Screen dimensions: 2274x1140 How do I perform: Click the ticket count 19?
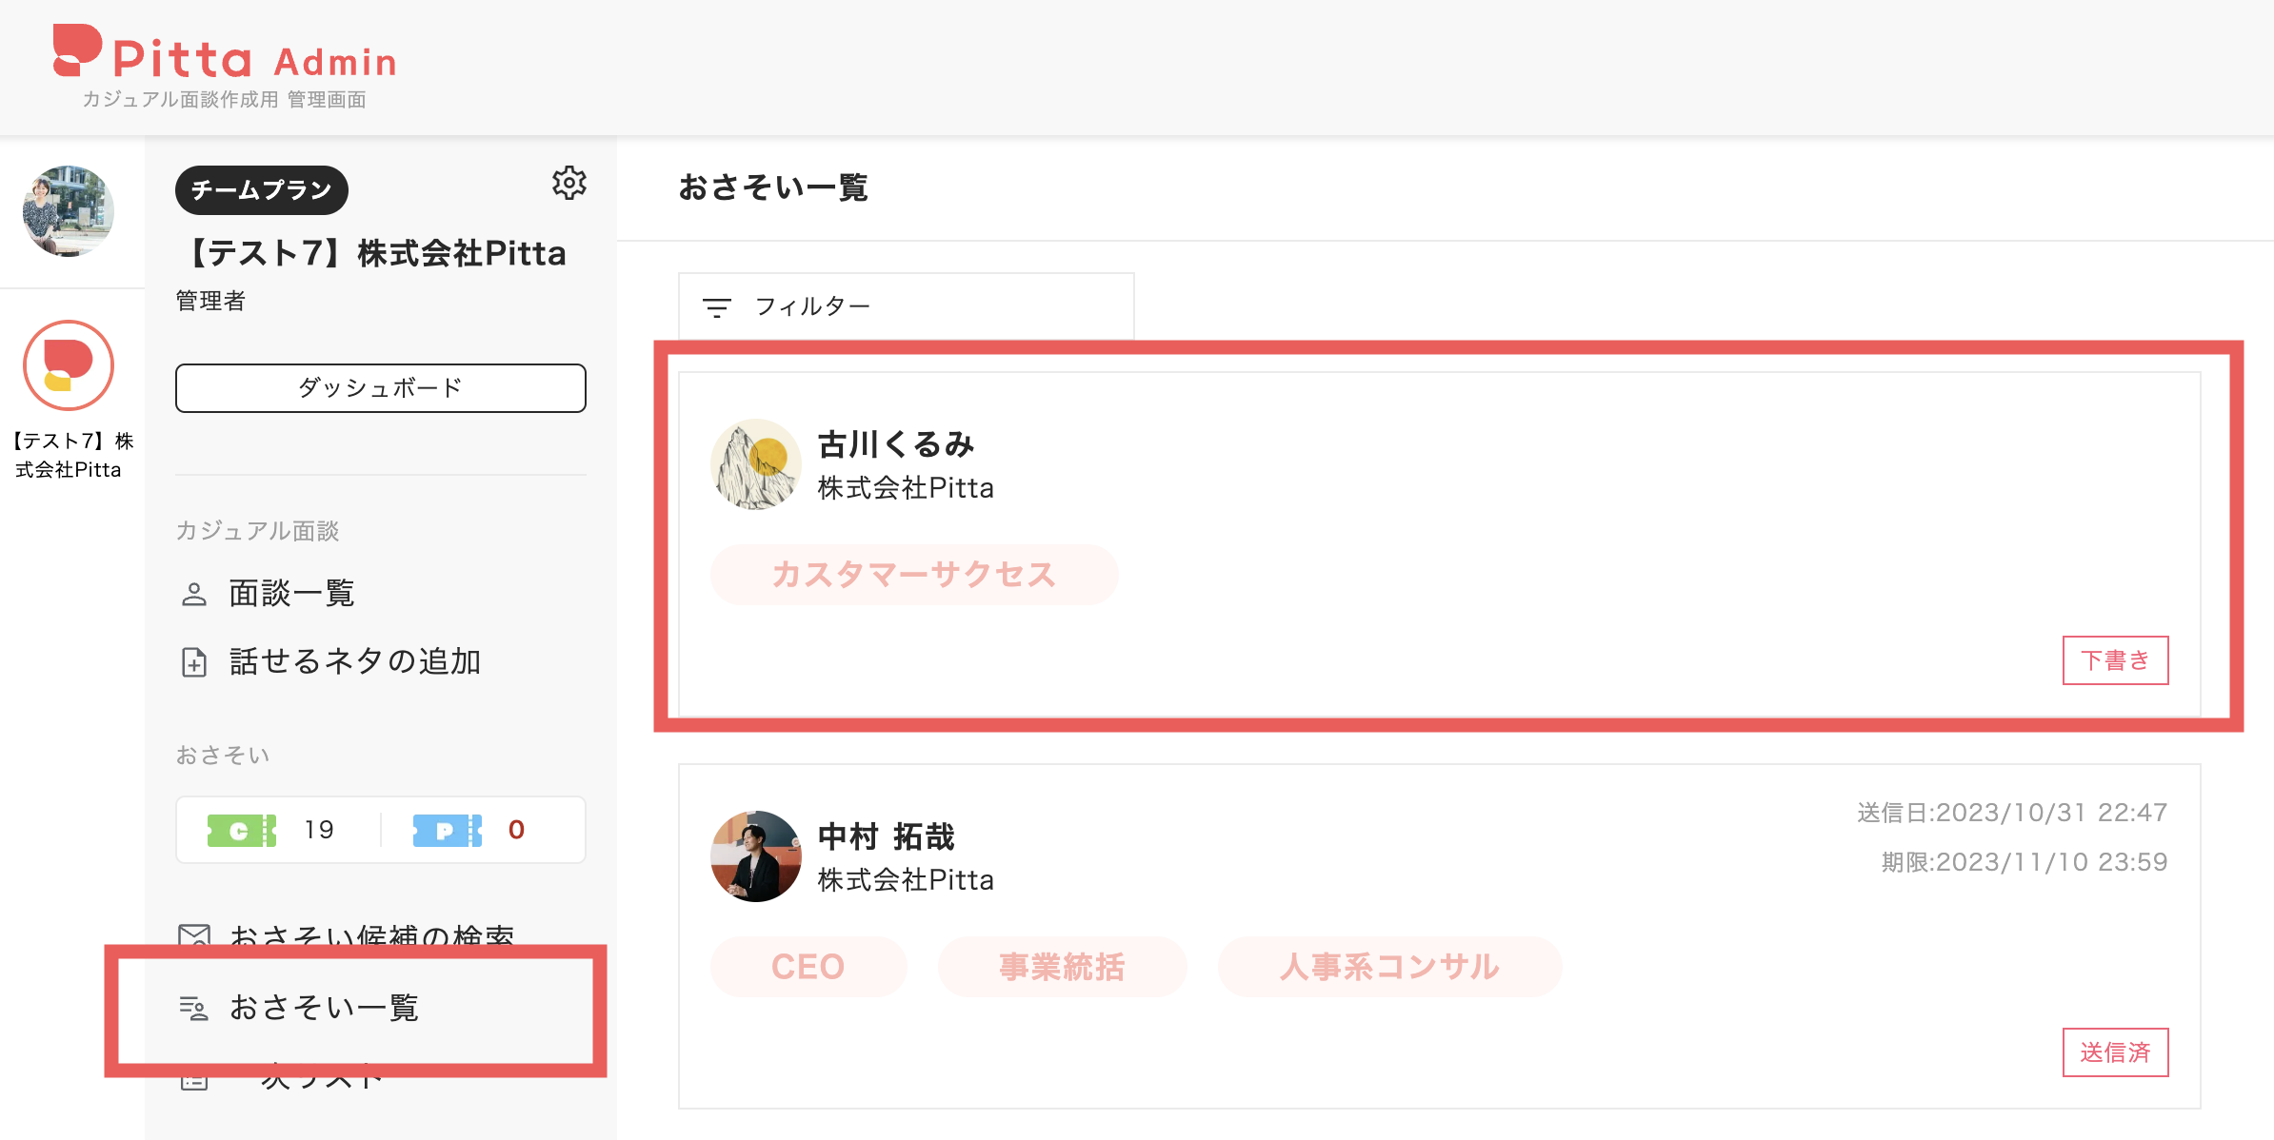coord(319,830)
